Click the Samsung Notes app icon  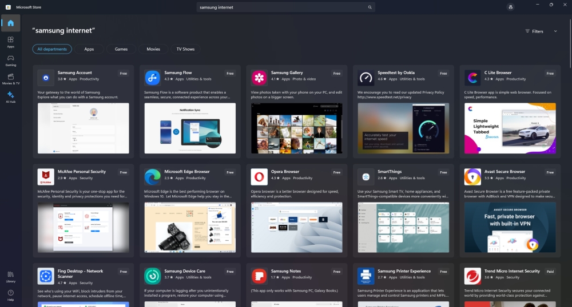pyautogui.click(x=259, y=276)
